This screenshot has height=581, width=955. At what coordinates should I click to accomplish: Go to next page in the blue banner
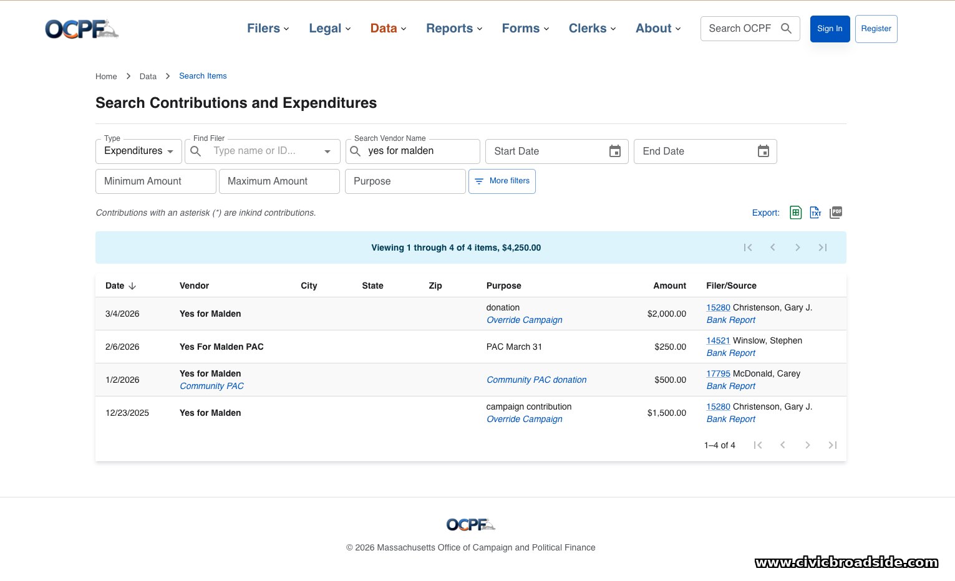[798, 247]
